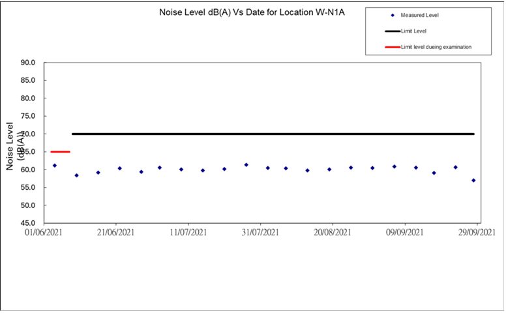
Task: Click the "Measured Level" legend label
Action: click(420, 15)
